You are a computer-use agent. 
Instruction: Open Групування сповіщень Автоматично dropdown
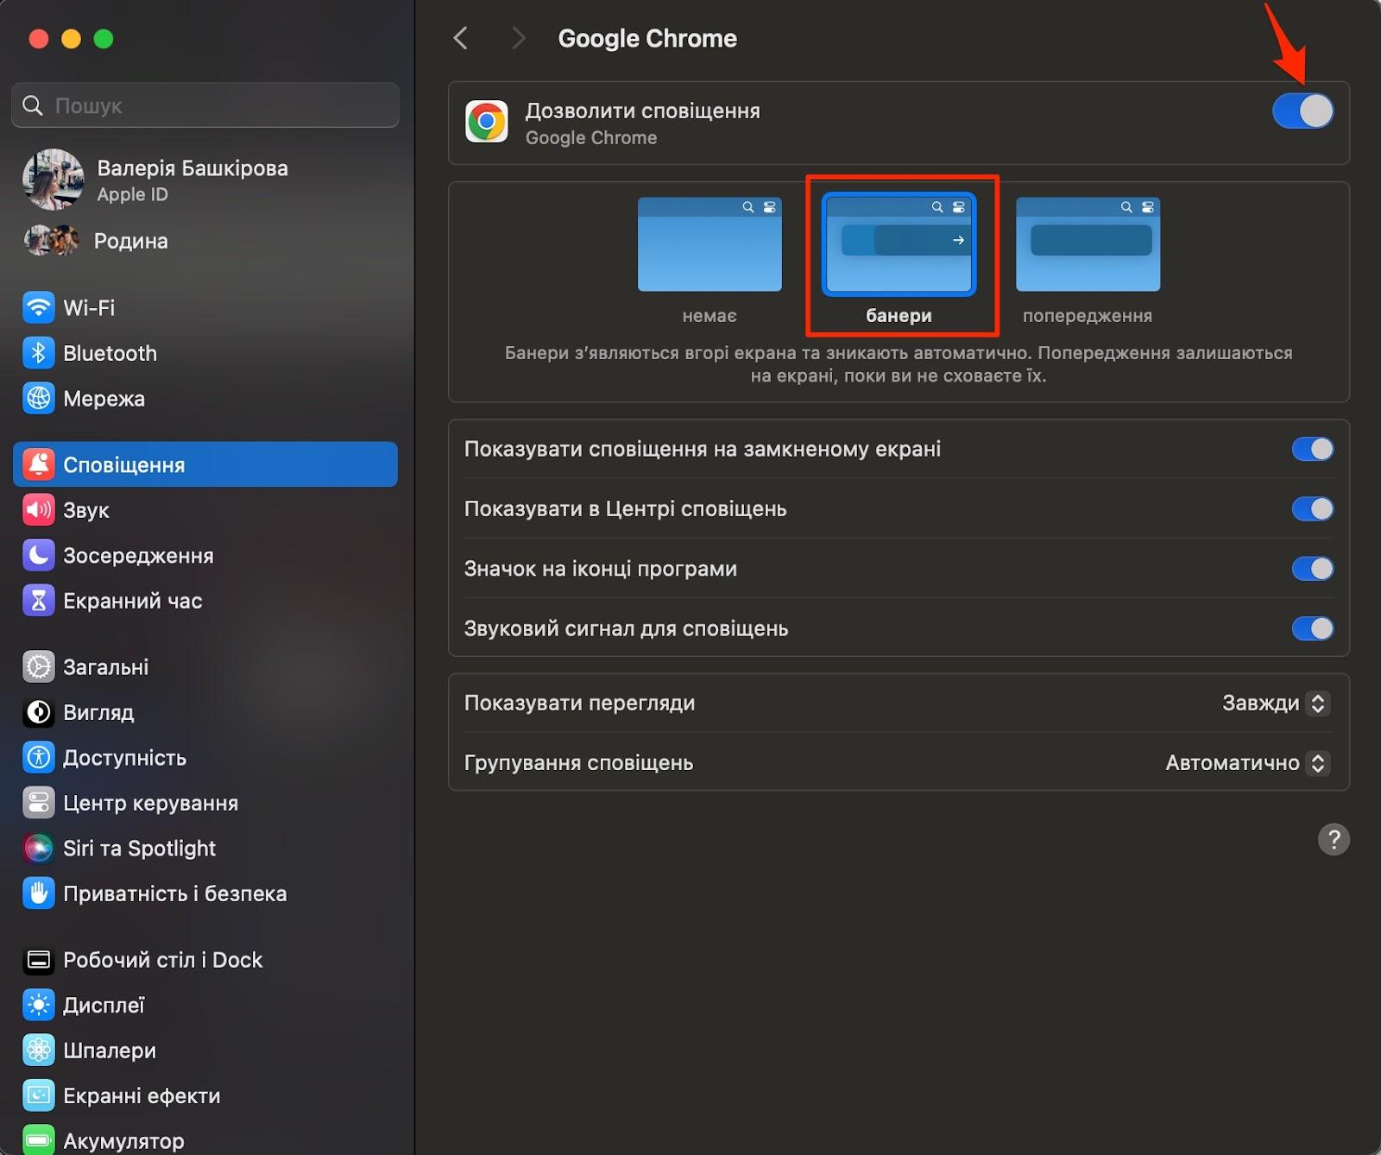point(1246,763)
